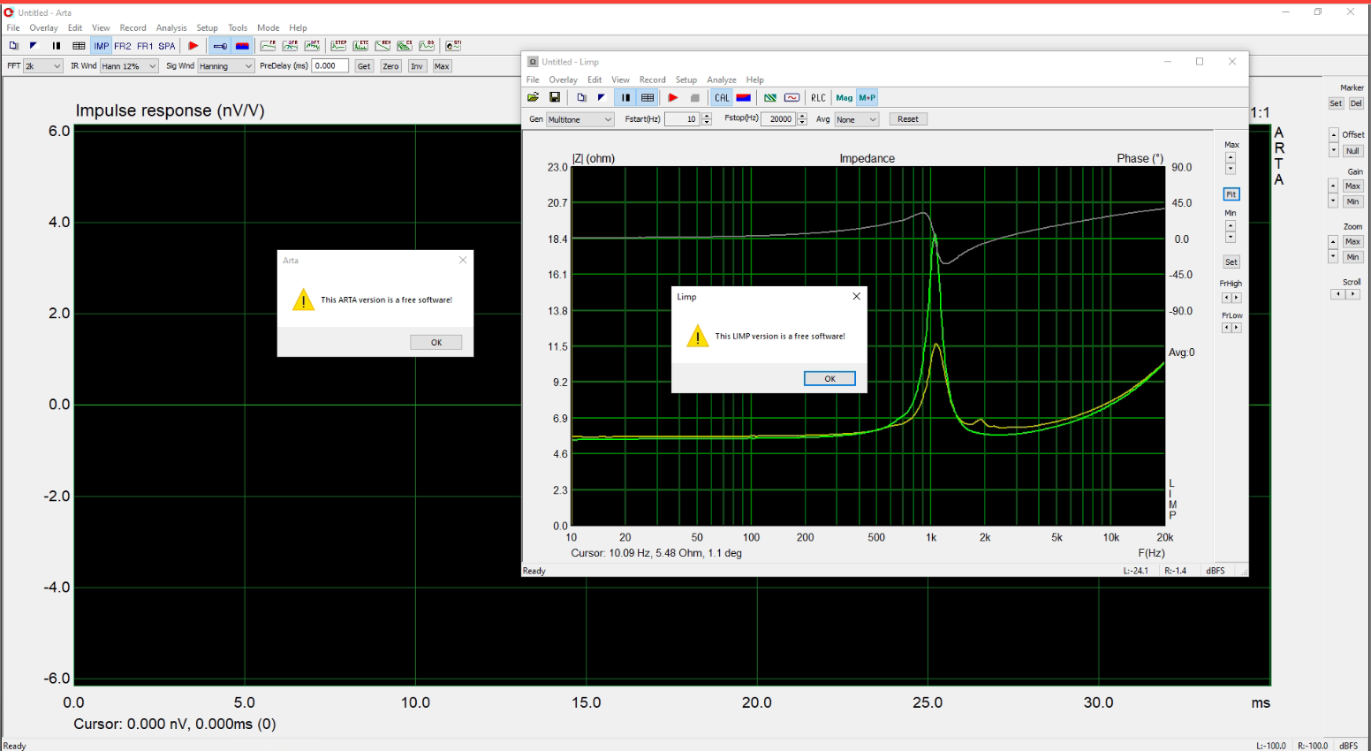Image resolution: width=1371 pixels, height=751 pixels.
Task: Click the CAL calibrate icon in Limp
Action: [722, 98]
